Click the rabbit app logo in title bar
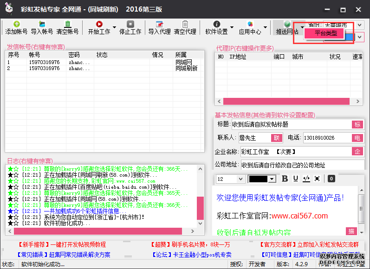 [9, 9]
